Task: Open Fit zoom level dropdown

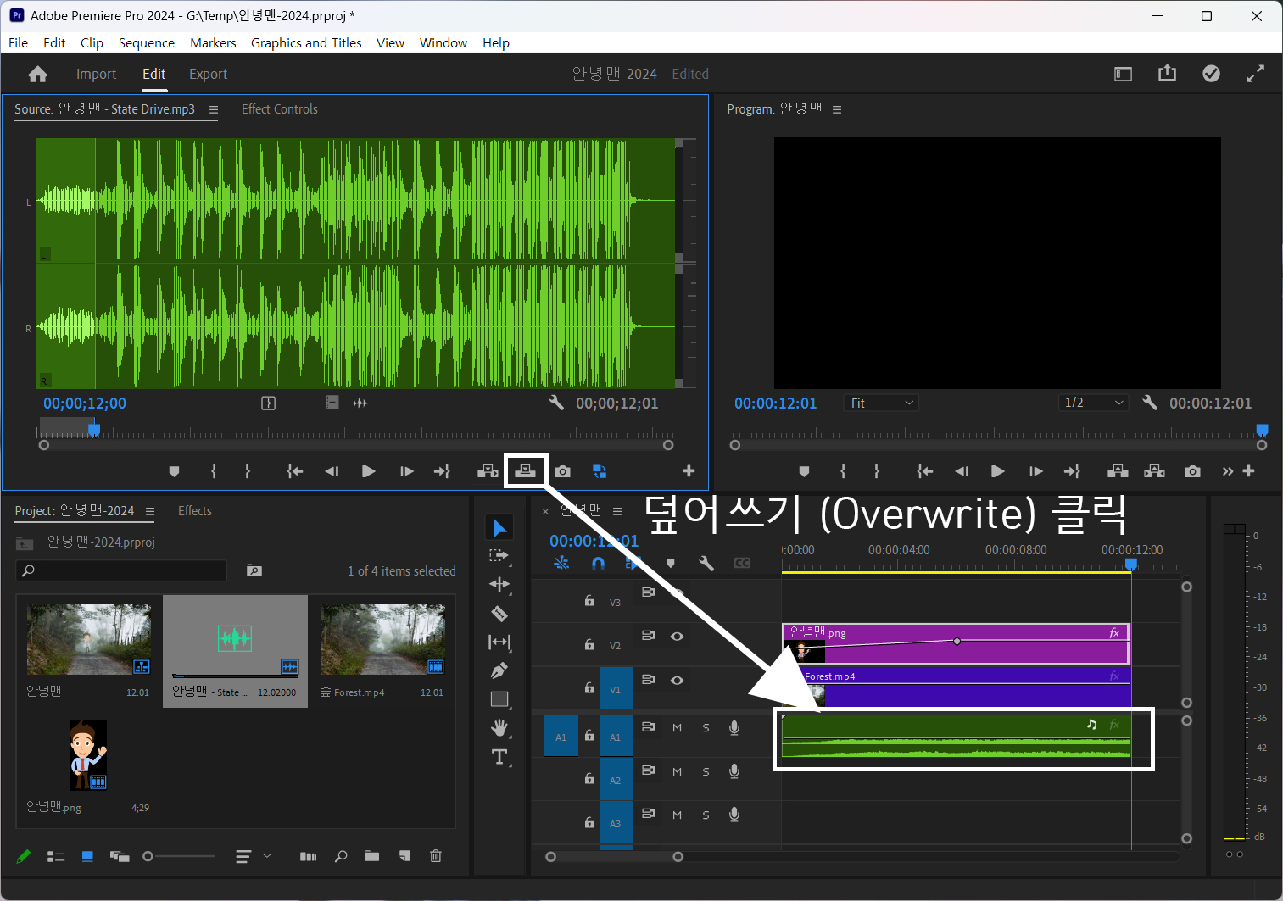Action: [x=881, y=403]
